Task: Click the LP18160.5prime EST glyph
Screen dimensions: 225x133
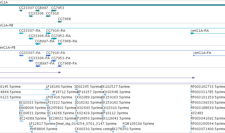Action: point(48,89)
